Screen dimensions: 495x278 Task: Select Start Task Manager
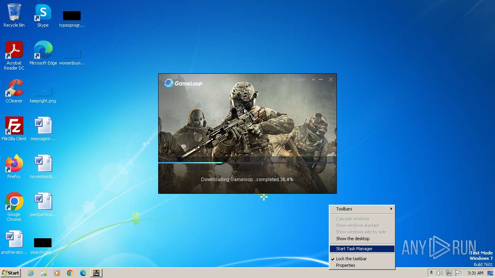point(362,249)
